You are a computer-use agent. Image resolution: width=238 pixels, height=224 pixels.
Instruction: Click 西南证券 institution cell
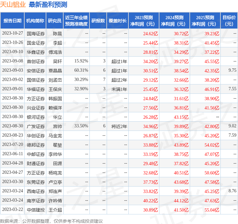coord(36,191)
